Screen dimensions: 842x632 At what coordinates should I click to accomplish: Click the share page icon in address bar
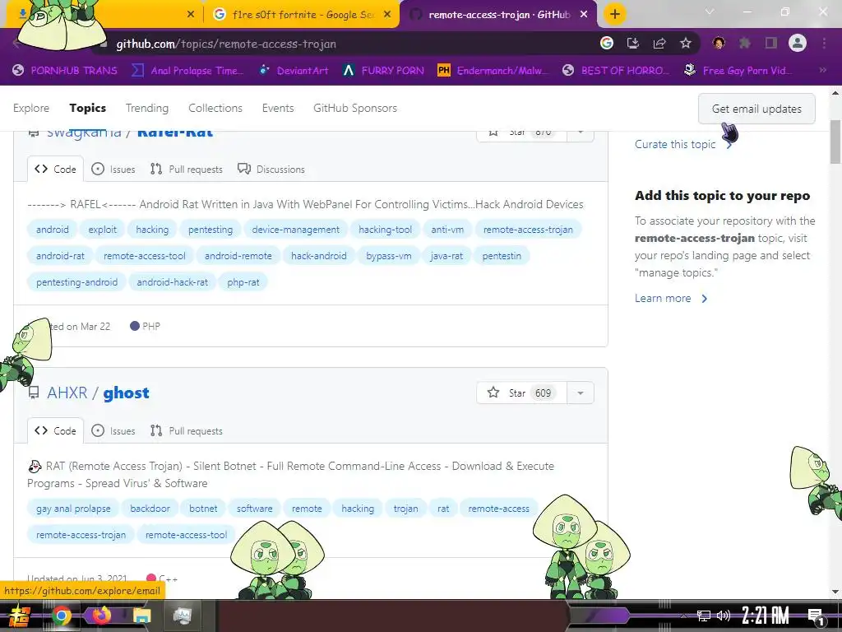coord(659,43)
